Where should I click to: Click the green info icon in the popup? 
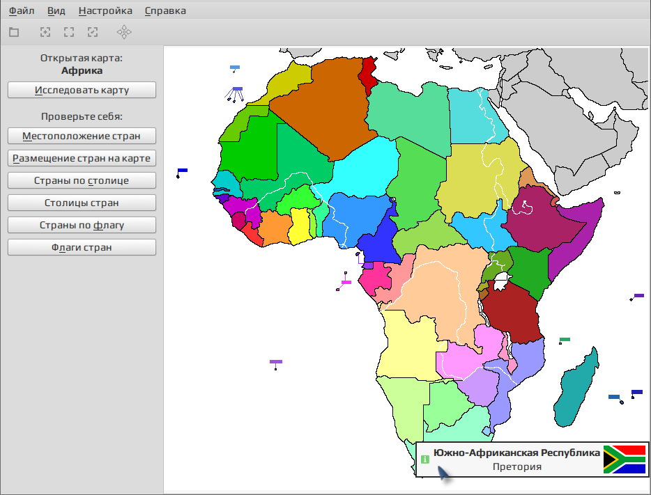pyautogui.click(x=424, y=459)
